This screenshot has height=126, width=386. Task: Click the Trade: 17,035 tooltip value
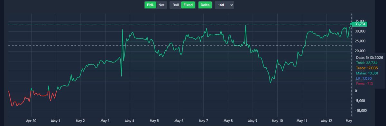coord(367,68)
